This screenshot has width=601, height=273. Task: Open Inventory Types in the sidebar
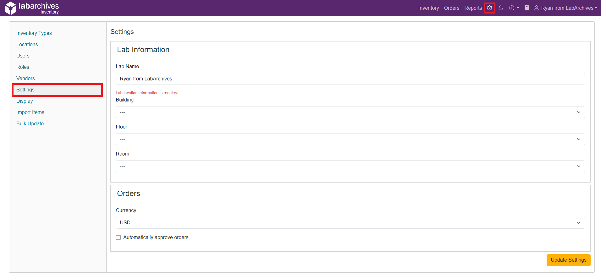pos(34,33)
